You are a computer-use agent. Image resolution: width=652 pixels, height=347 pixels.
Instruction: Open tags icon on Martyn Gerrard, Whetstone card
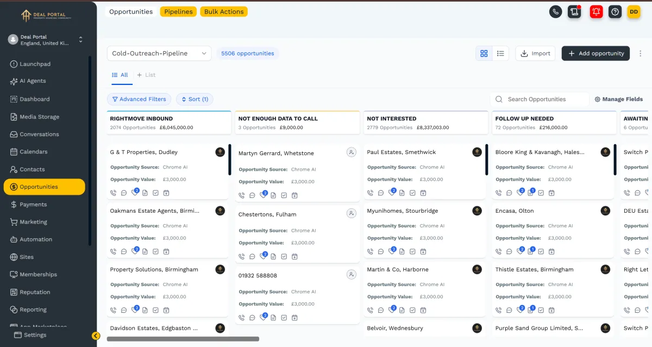263,195
